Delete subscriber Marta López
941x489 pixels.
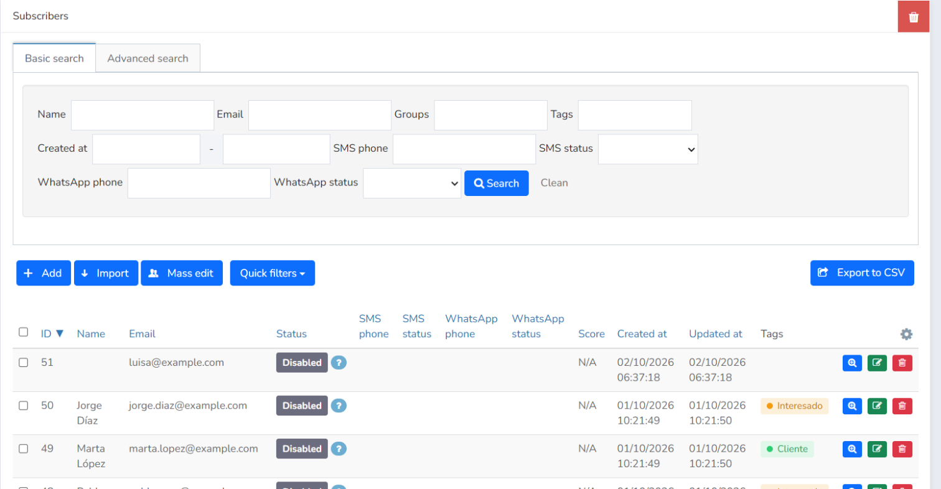(x=902, y=449)
